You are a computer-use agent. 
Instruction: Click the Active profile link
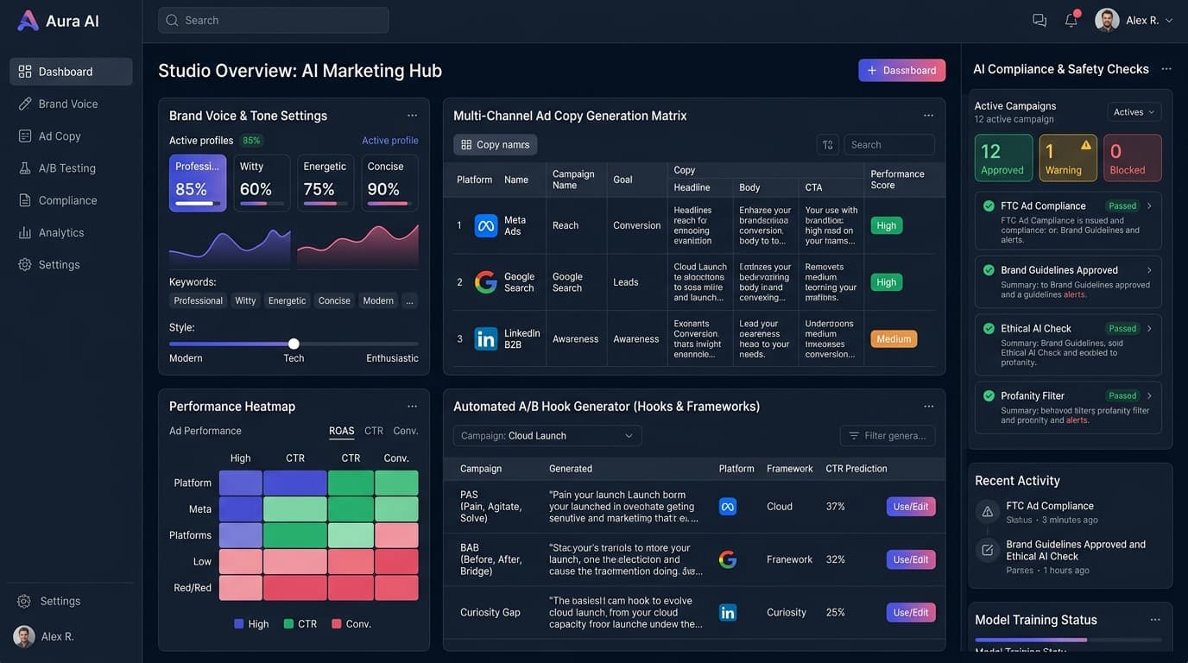coord(390,141)
